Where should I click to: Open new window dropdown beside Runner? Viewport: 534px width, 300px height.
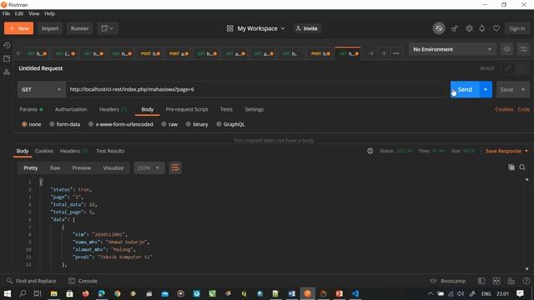108,28
